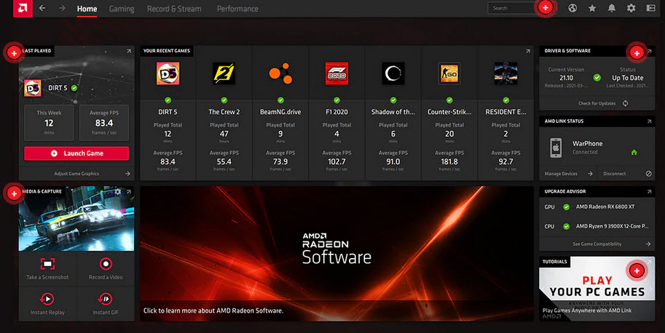Image resolution: width=665 pixels, height=333 pixels.
Task: Click the DIRT 5 icon in the Last Played panel
Action: pos(33,88)
